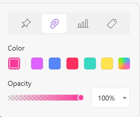Image resolution: width=140 pixels, height=117 pixels.
Task: Choose the price tag sticker icon
Action: click(112, 24)
